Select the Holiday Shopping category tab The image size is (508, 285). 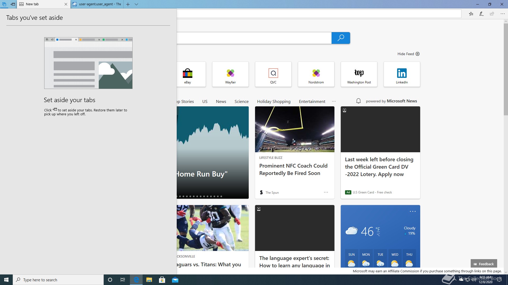tap(274, 101)
